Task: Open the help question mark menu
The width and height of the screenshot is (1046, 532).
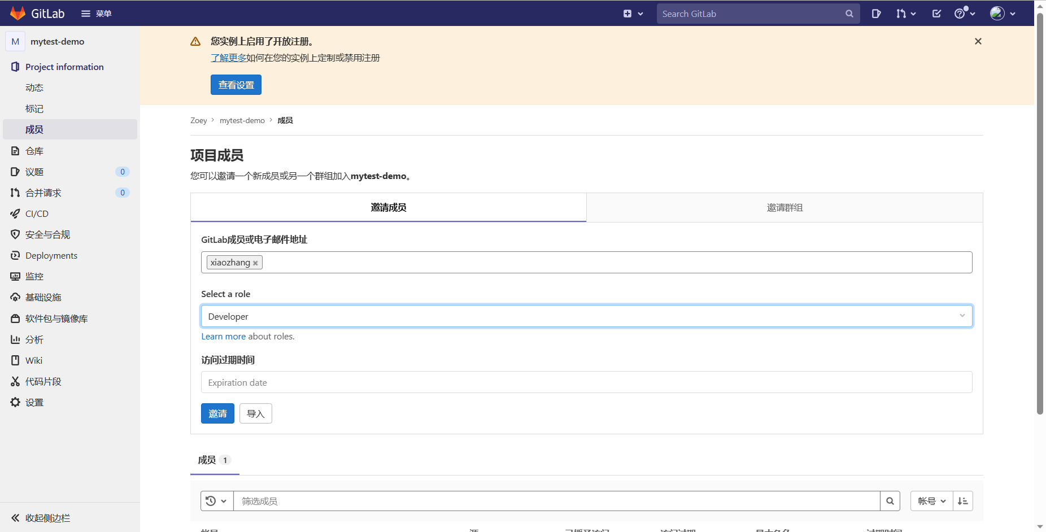Action: tap(965, 14)
